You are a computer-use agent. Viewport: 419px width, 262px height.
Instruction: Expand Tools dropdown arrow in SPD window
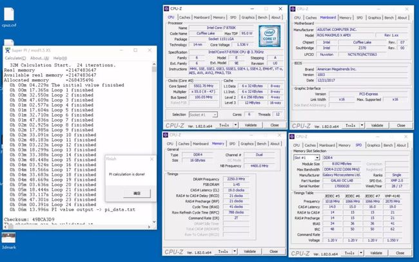click(x=361, y=252)
